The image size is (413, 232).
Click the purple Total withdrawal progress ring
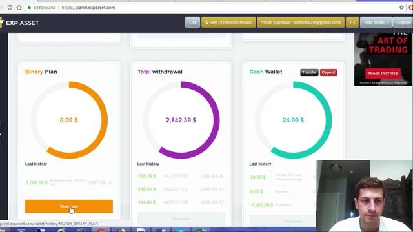(x=217, y=121)
